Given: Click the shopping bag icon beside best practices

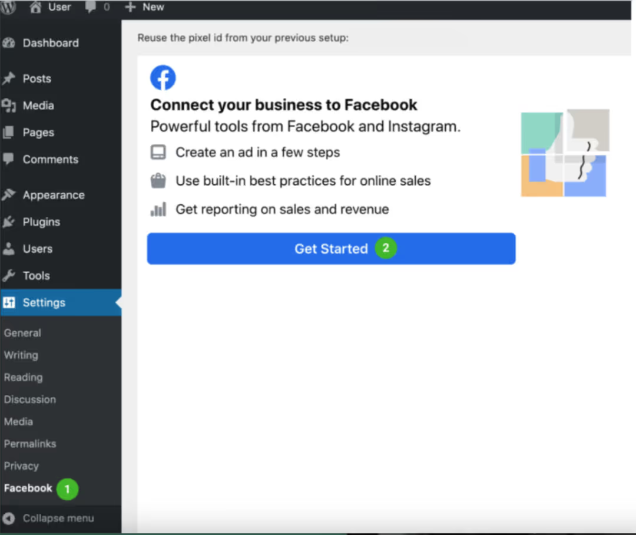Looking at the screenshot, I should [x=158, y=181].
